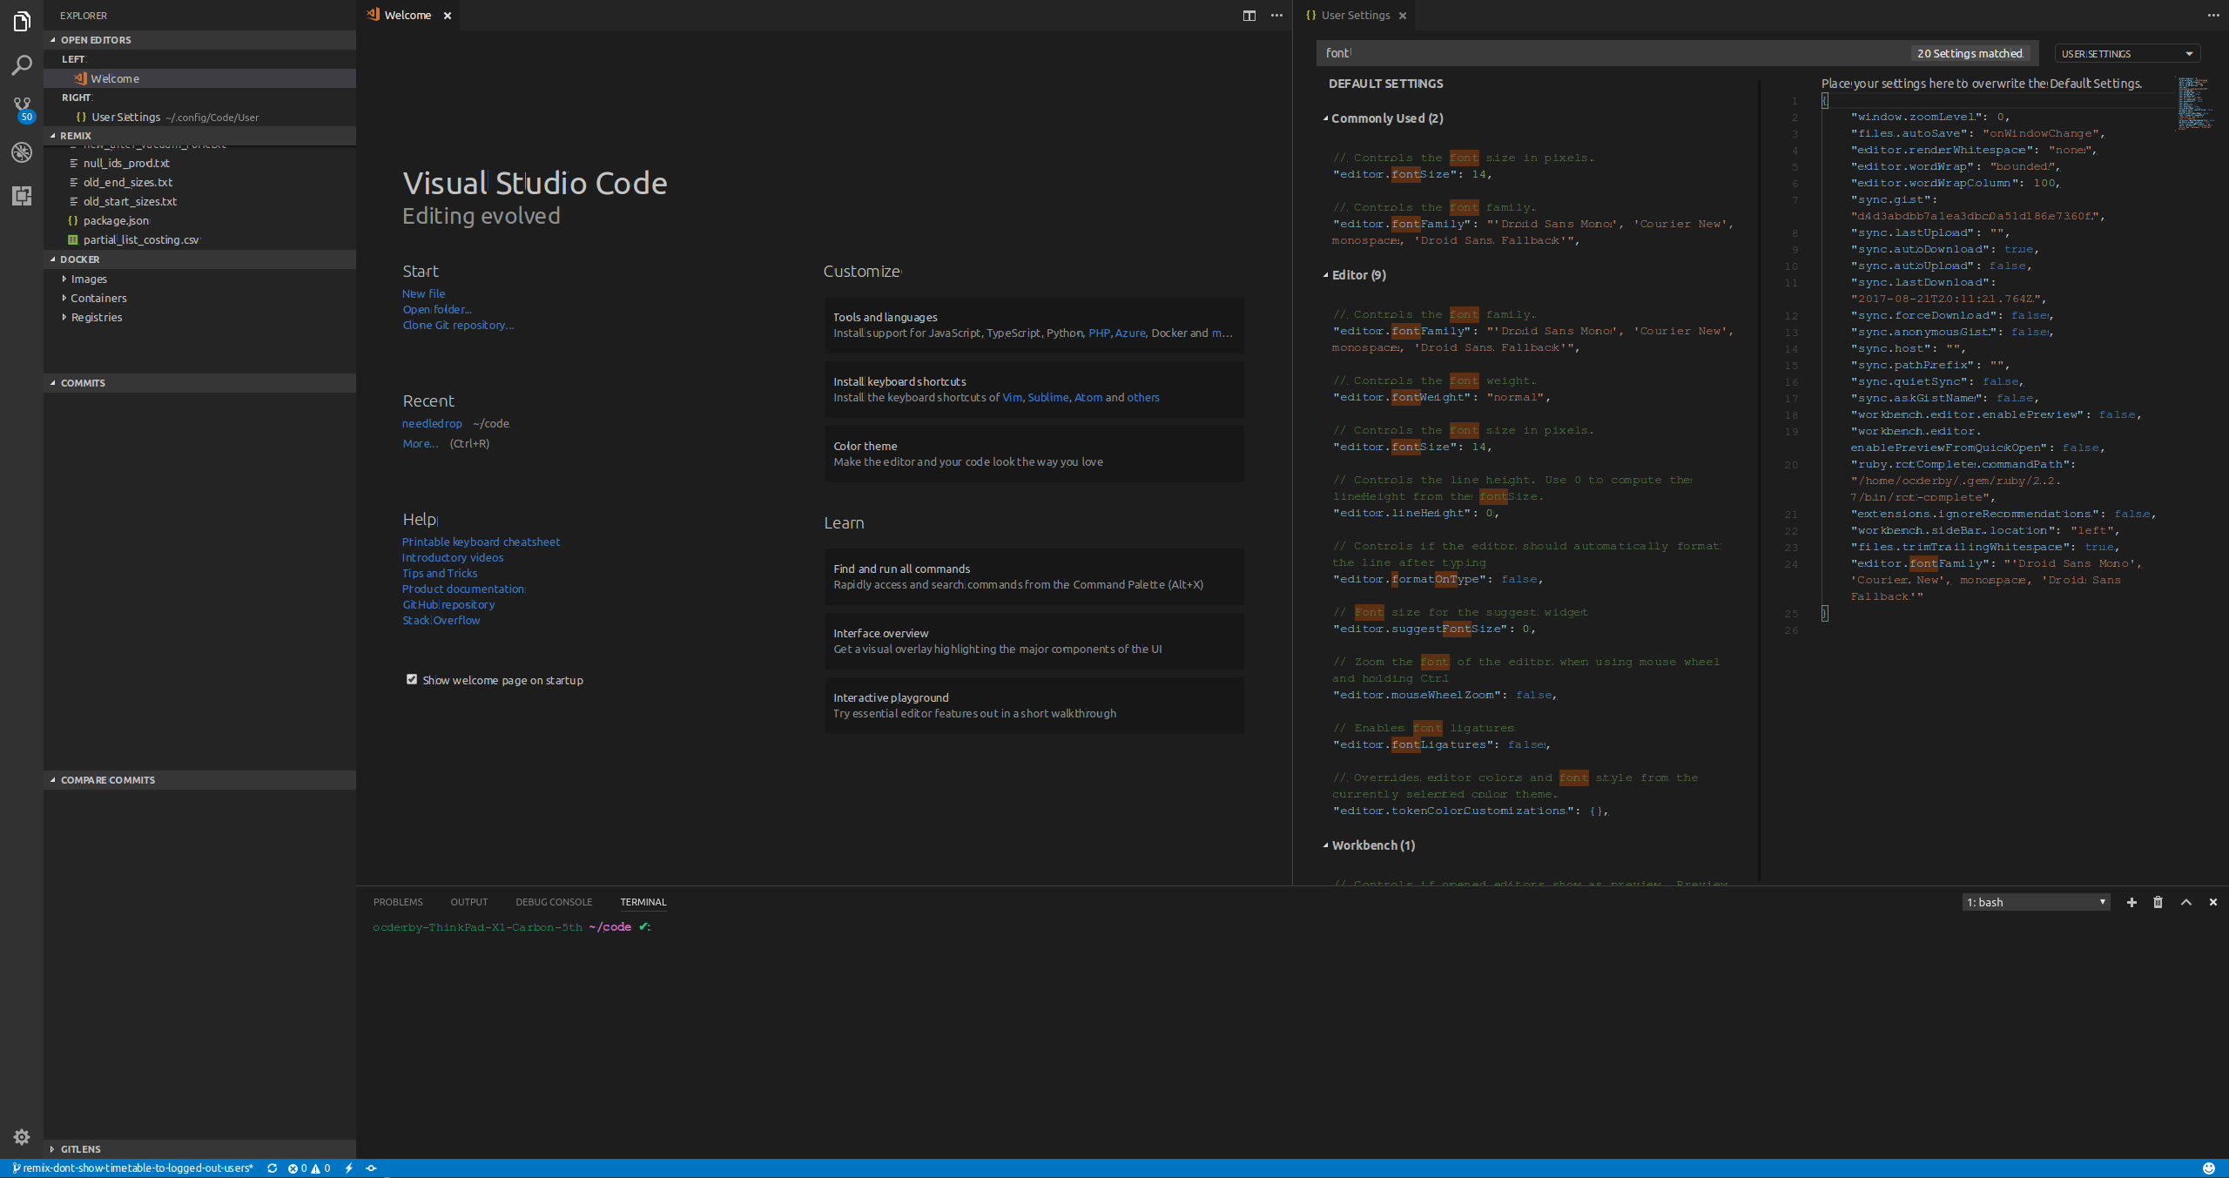Open the Printable keyboard cheatsheet link
The image size is (2229, 1178).
tap(481, 542)
